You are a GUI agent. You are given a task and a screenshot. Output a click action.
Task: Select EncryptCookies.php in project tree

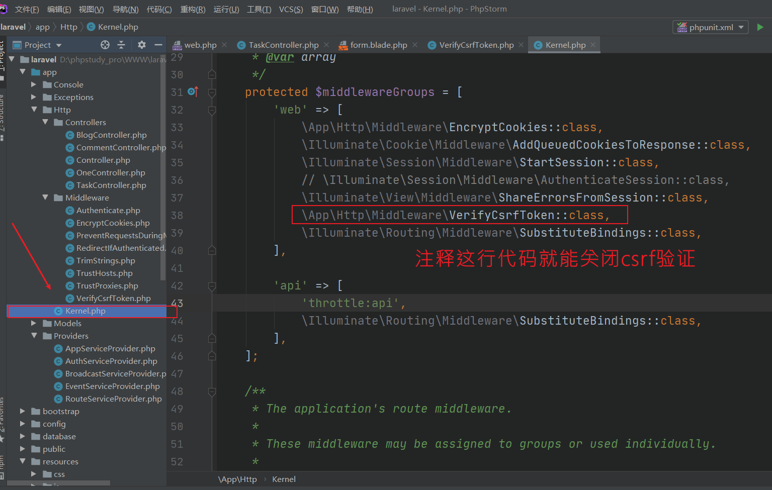point(108,223)
